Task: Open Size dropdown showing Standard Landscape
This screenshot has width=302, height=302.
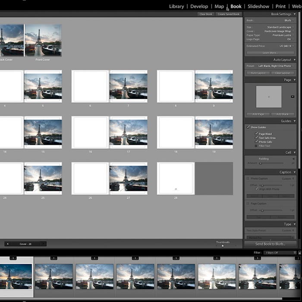Action: [x=280, y=27]
